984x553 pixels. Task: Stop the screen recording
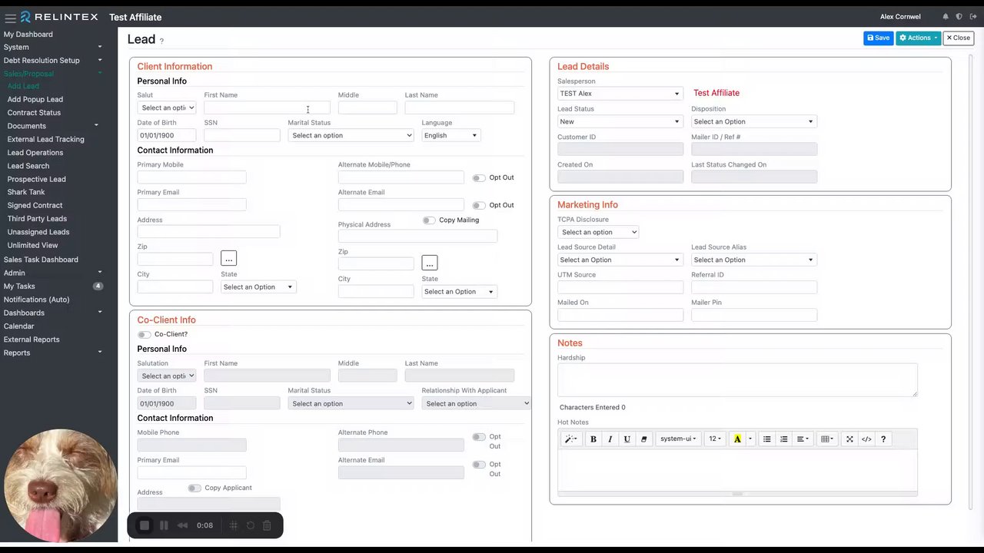[x=145, y=525]
